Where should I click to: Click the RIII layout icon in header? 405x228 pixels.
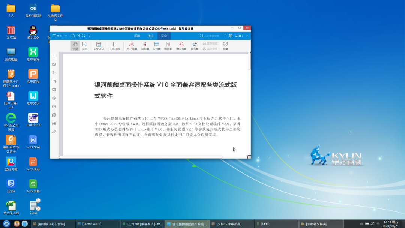click(x=239, y=36)
